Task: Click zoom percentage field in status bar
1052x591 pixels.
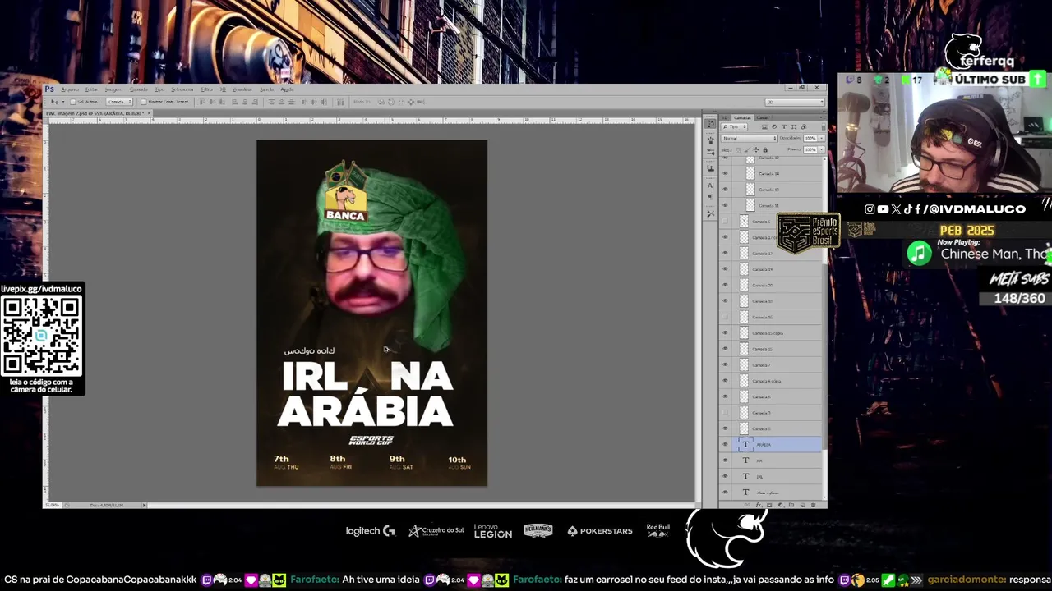Action: pos(52,504)
